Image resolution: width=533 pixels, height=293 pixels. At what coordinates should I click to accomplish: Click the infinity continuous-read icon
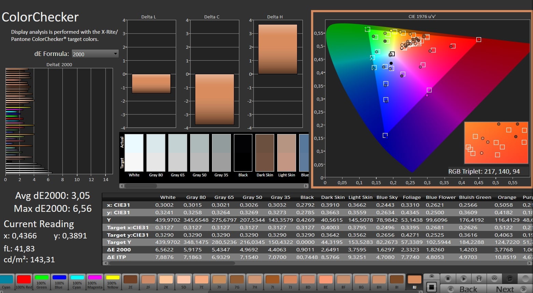click(494, 279)
